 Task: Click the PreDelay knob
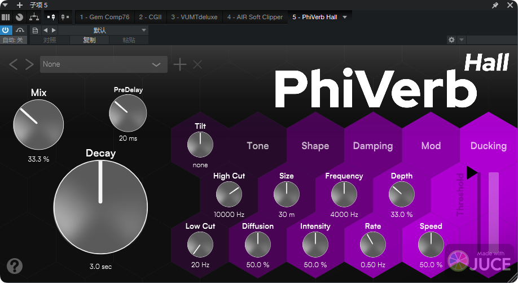point(128,113)
